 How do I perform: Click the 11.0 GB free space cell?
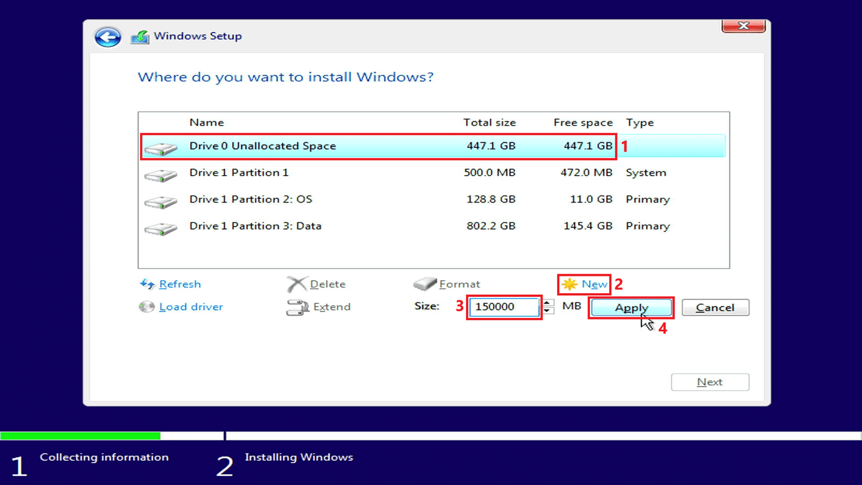(x=591, y=199)
